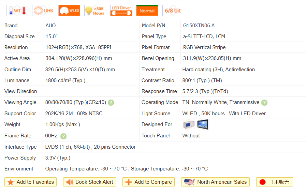Click first Designed For device thumbnail
Viewport: 306px width, 195px height.
tap(189, 125)
